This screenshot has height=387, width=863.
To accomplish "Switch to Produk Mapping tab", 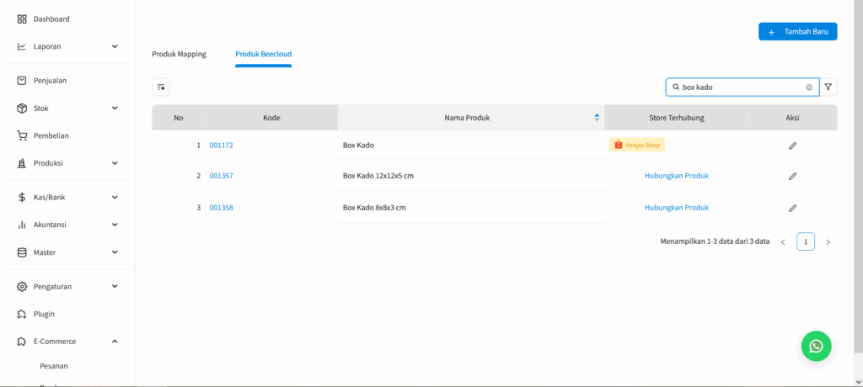I will tap(179, 55).
